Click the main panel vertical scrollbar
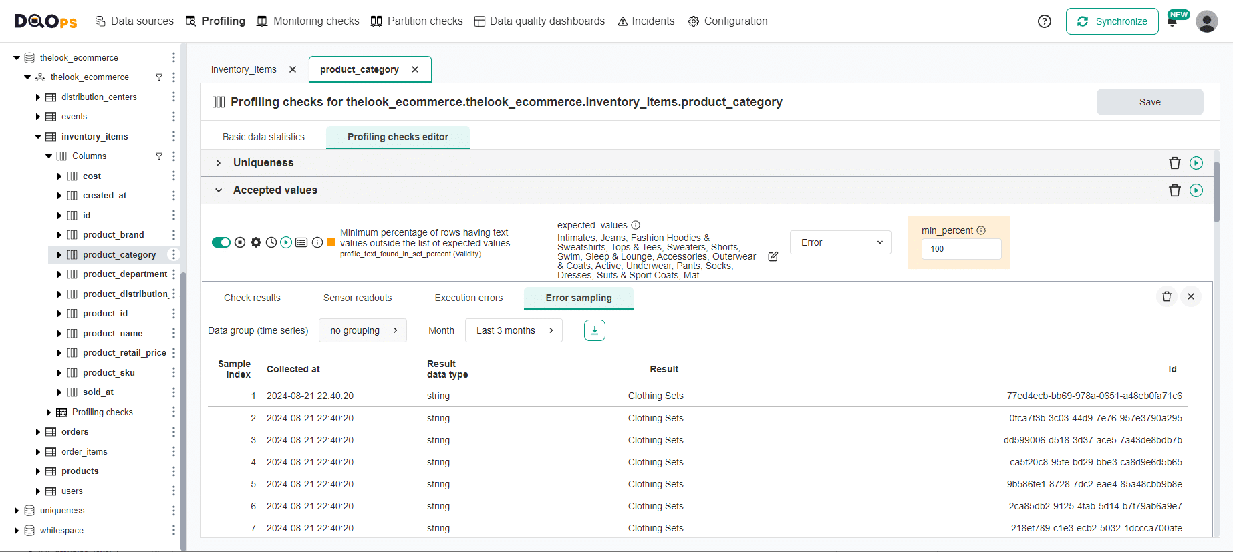1233x552 pixels. click(x=1216, y=192)
